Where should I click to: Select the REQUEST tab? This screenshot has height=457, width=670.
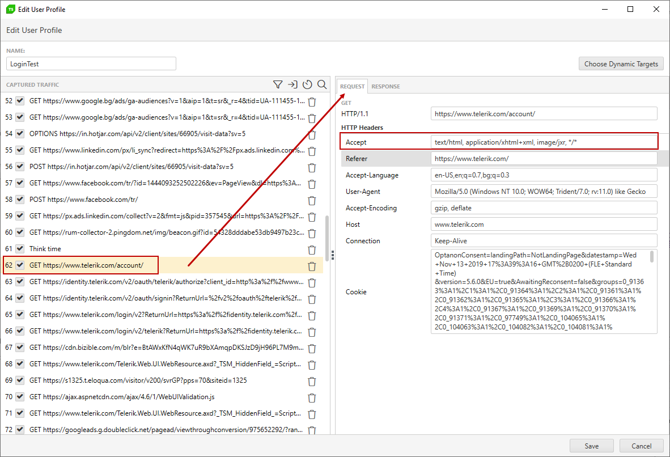[352, 86]
